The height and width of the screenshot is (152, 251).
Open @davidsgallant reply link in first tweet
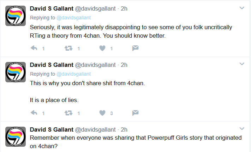74,18
